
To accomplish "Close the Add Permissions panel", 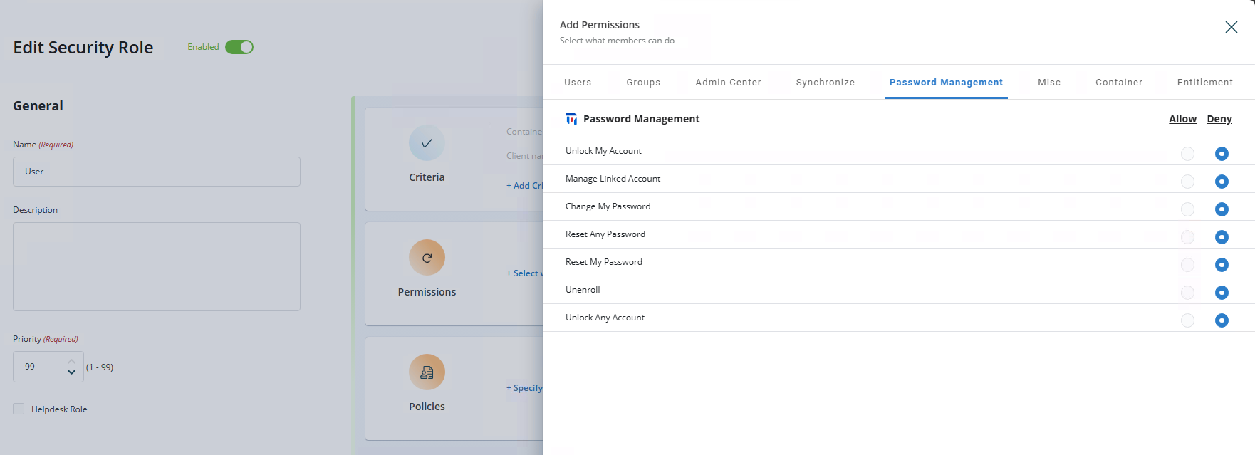I will pos(1231,27).
